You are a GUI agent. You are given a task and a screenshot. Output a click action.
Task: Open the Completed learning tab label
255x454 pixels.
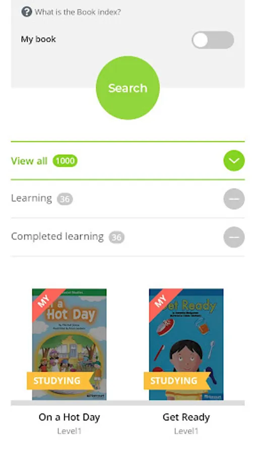click(x=57, y=237)
